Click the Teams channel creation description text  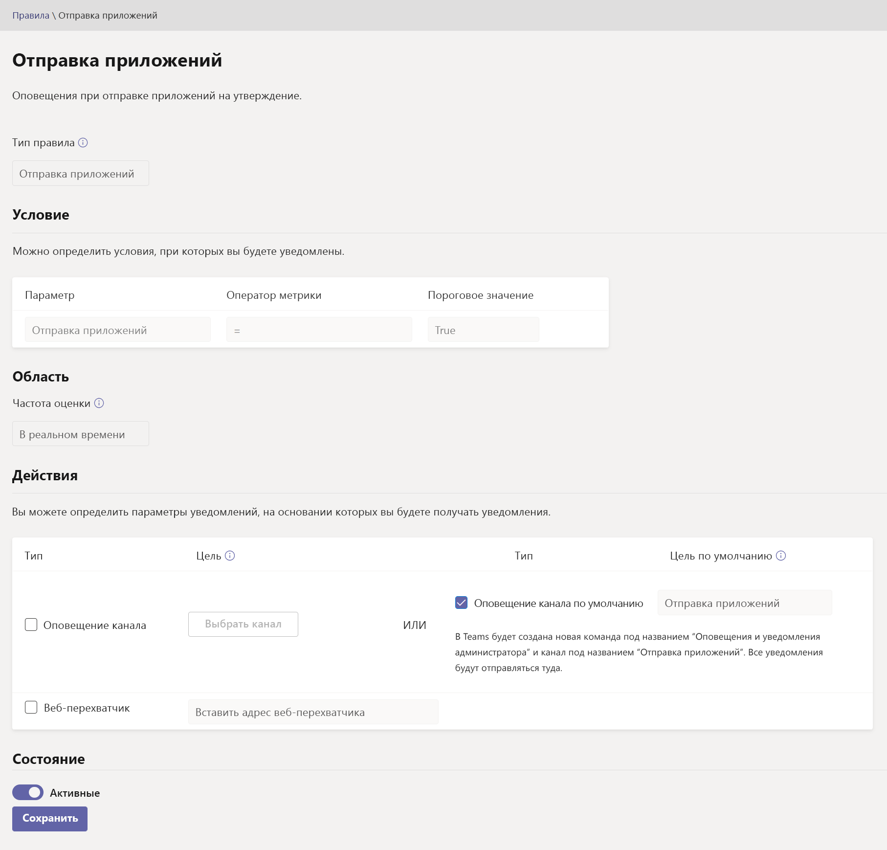639,652
